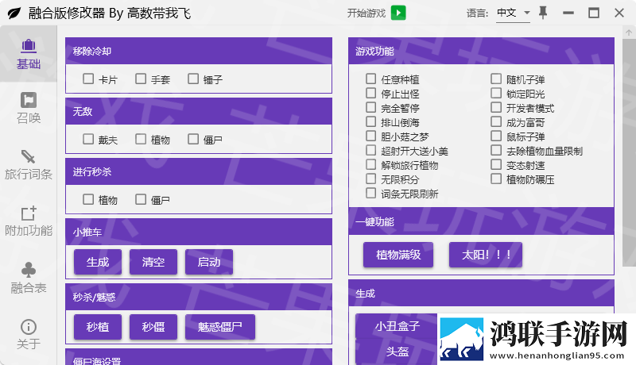Click the leaf app logo icon
Viewport: 636px width, 365px height.
[14, 13]
